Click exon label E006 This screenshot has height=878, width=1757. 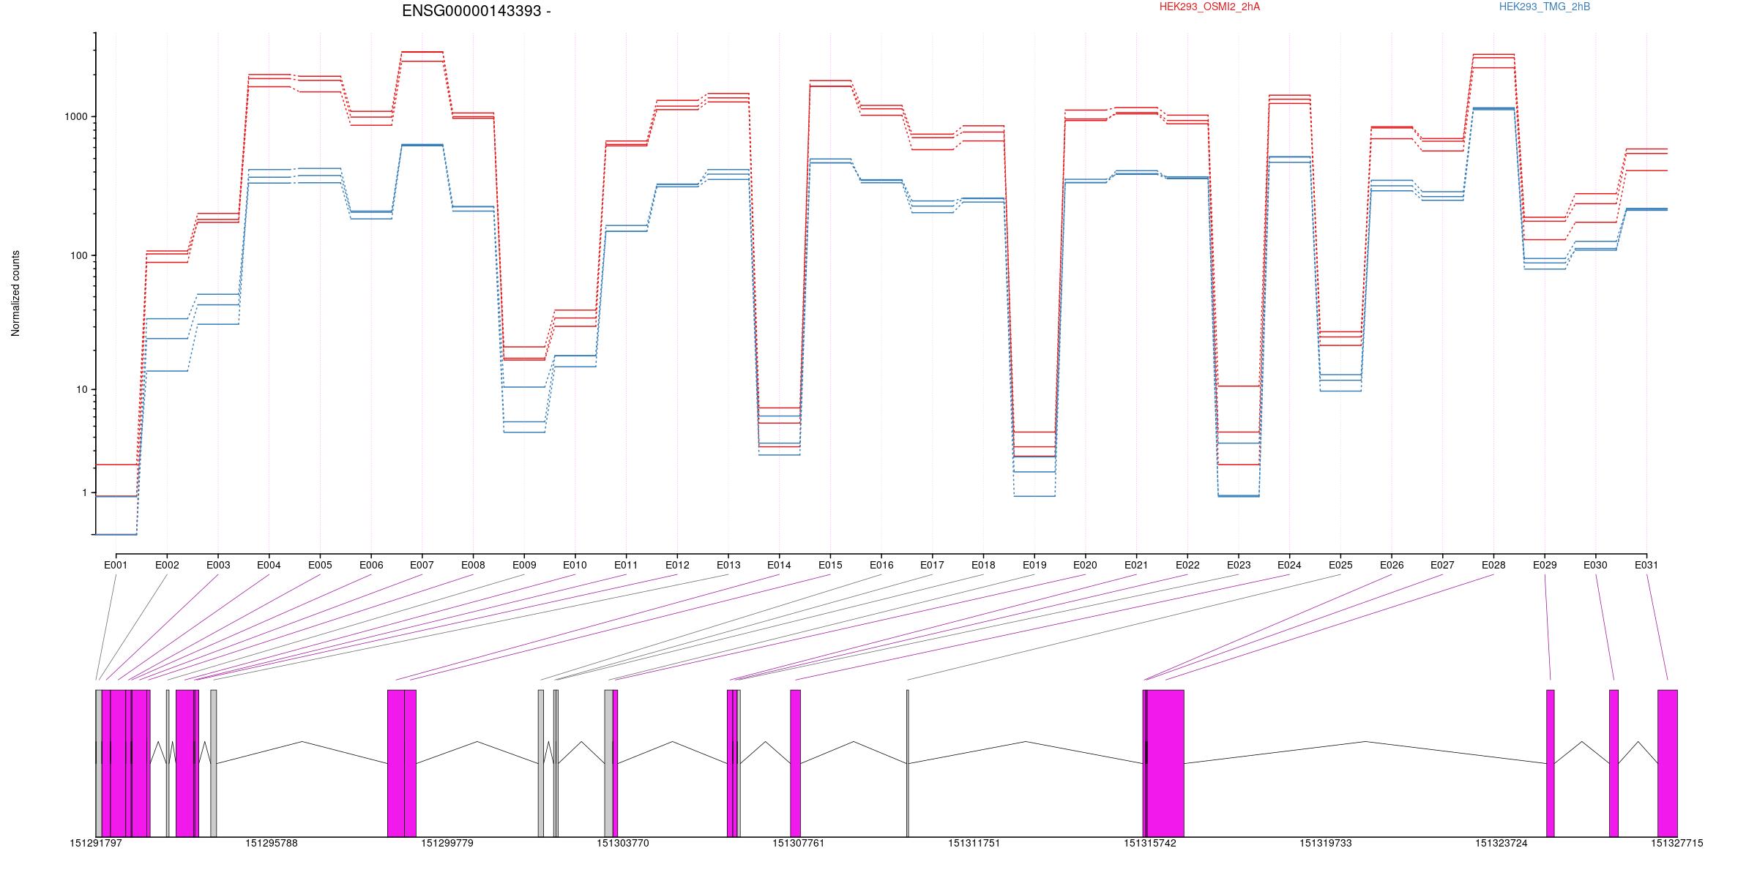(x=371, y=565)
